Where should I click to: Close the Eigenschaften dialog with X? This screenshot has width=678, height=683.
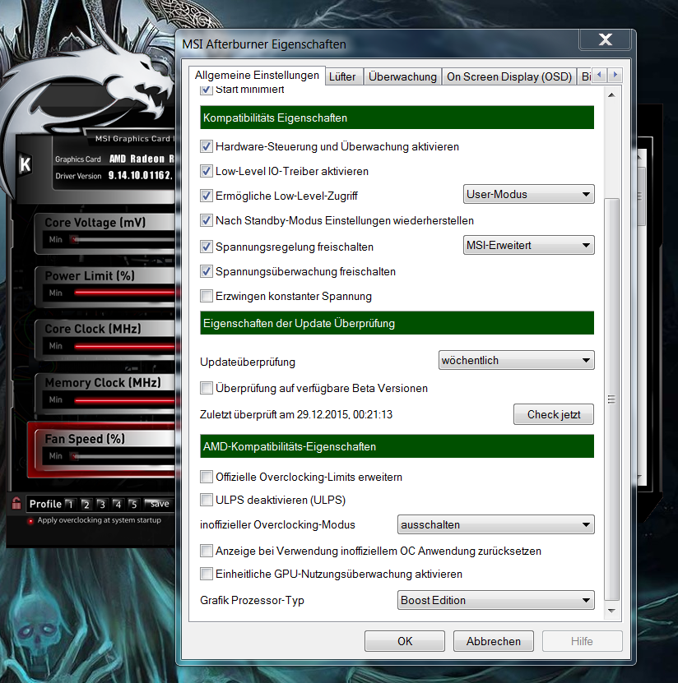point(606,39)
